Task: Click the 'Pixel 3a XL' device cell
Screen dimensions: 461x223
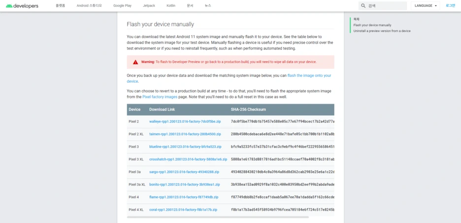Action: click(137, 185)
